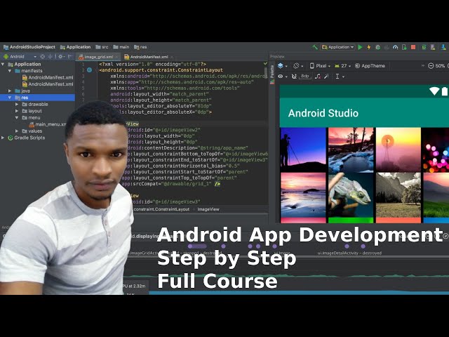Open the guidelines dropdown in layout toolbar
449x337 pixels.
point(340,77)
